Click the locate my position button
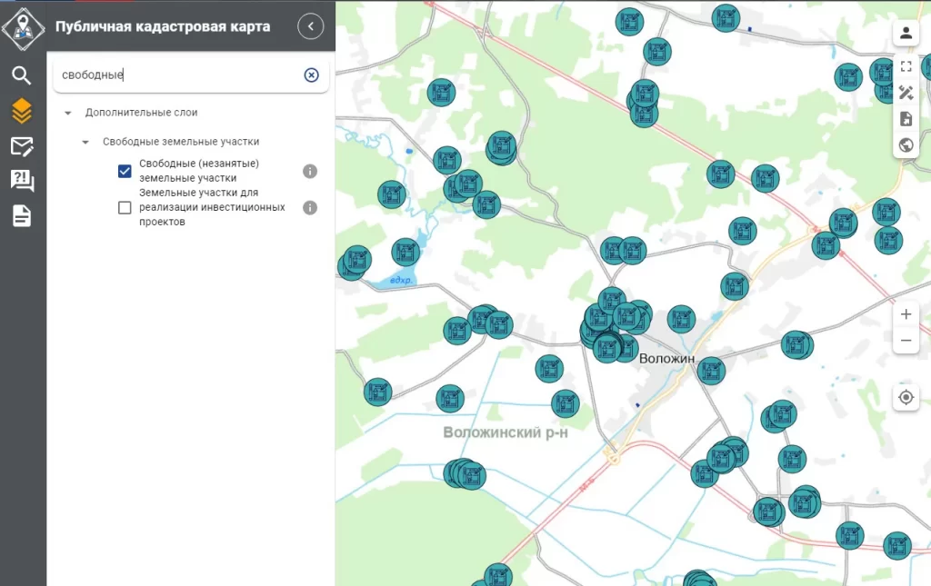This screenshot has height=586, width=931. (x=906, y=397)
